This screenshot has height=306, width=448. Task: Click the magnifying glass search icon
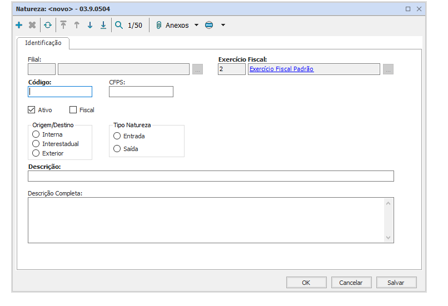[x=119, y=25]
